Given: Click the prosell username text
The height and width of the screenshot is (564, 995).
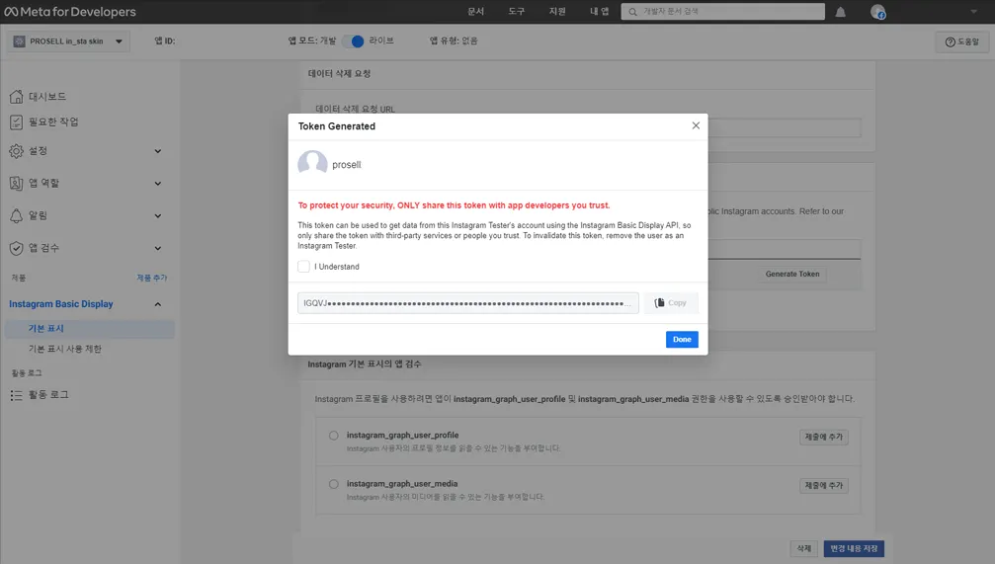Looking at the screenshot, I should (347, 165).
